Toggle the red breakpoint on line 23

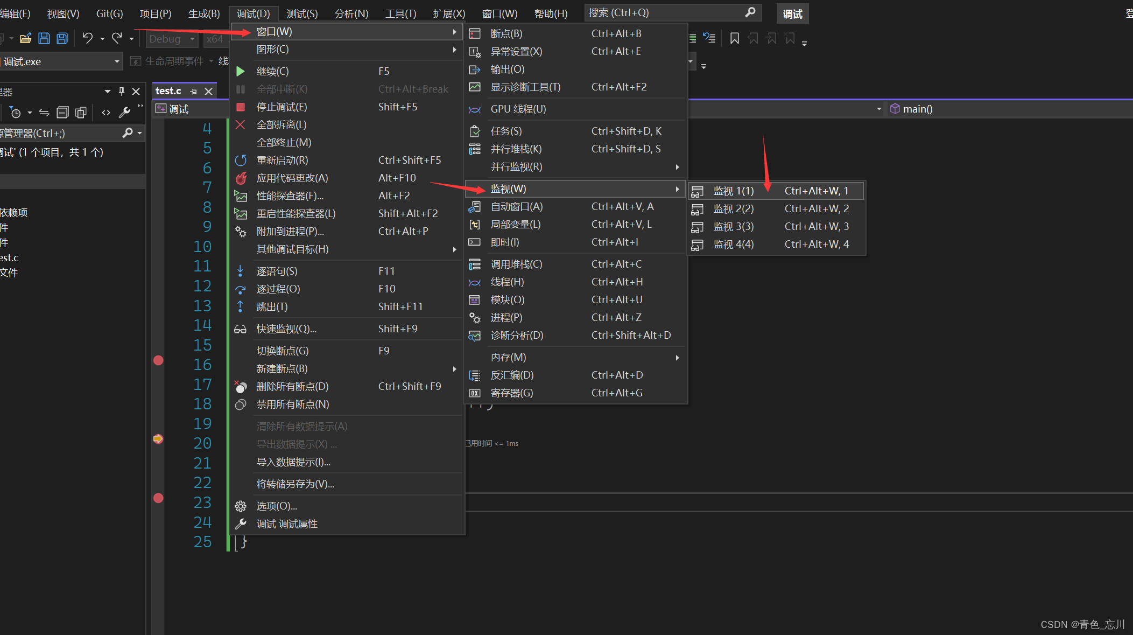[x=158, y=498]
